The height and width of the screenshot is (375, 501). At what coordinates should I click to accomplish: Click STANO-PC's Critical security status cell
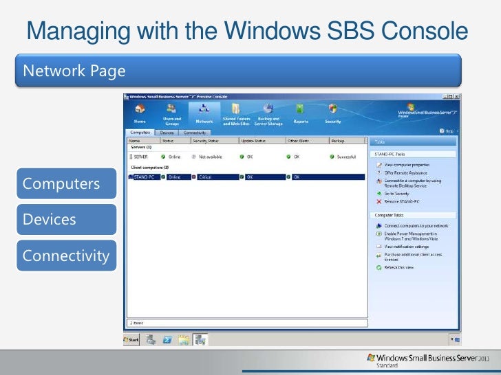tap(215, 177)
